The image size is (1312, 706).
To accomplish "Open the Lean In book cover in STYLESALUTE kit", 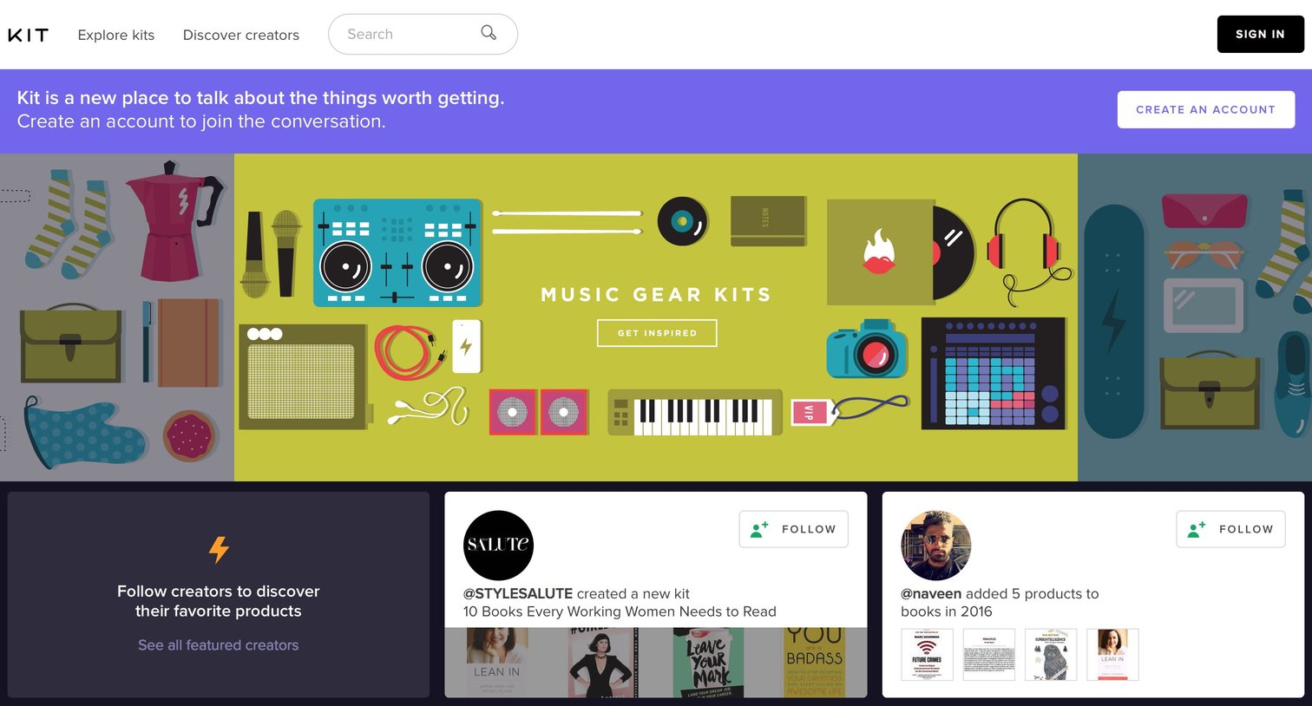I will tap(497, 663).
